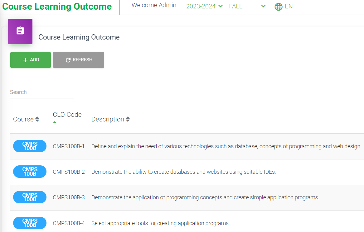The image size is (364, 232).
Task: Click CMPS 100B badge for CMPS100B-4
Action: 30,223
